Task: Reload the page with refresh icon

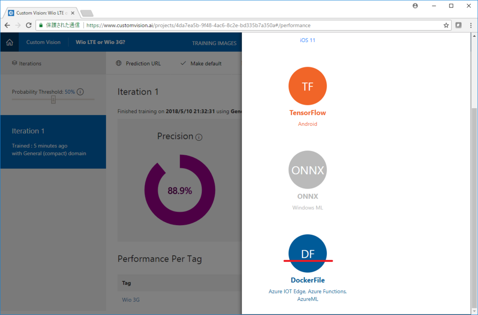Action: tap(28, 25)
